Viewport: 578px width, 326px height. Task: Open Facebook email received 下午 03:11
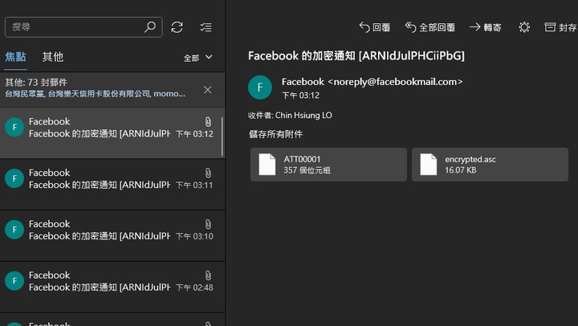(112, 185)
